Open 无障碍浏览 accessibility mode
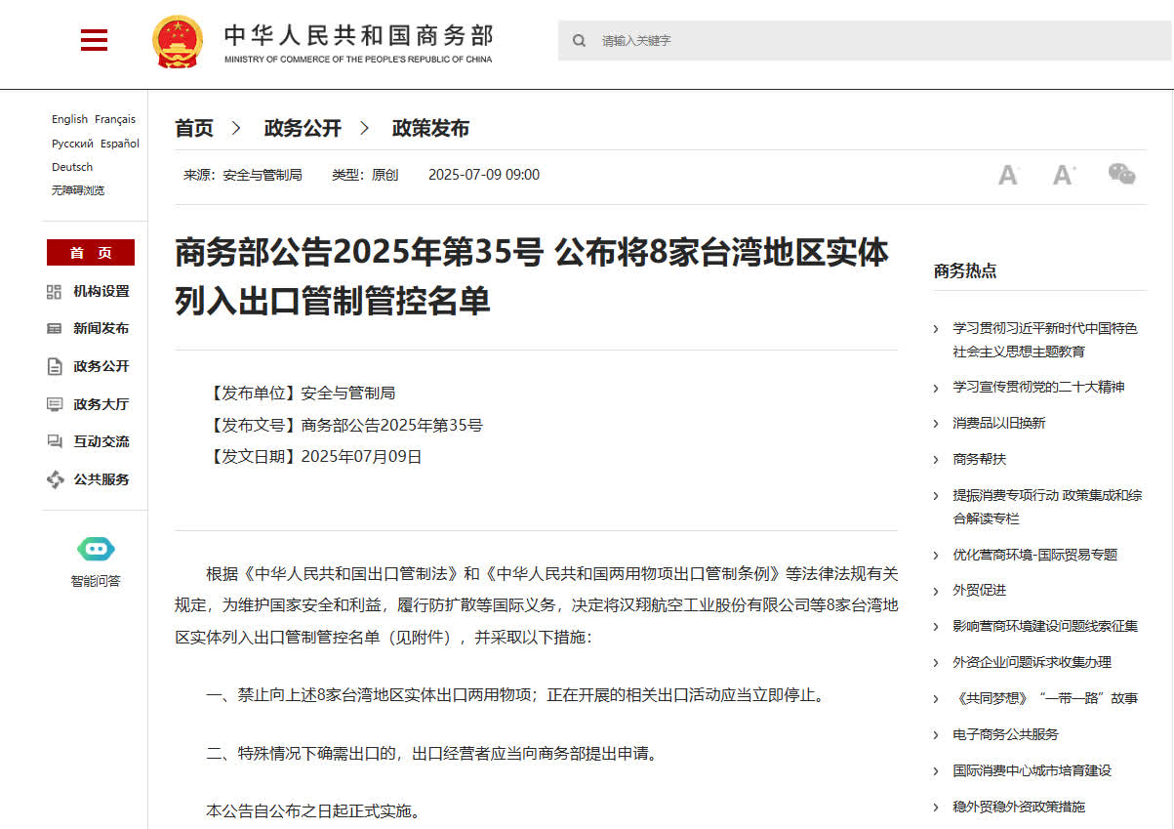This screenshot has height=829, width=1174. (78, 190)
